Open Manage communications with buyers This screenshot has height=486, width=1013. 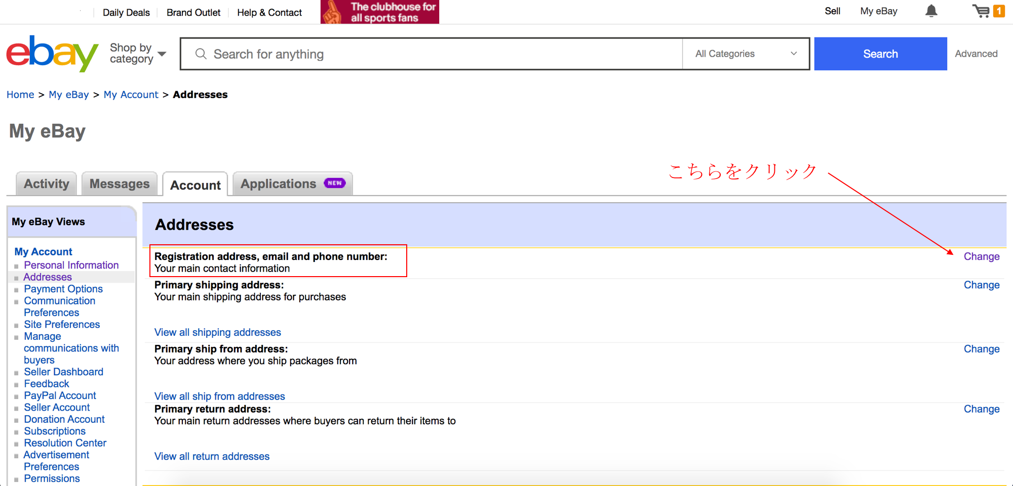pos(71,348)
